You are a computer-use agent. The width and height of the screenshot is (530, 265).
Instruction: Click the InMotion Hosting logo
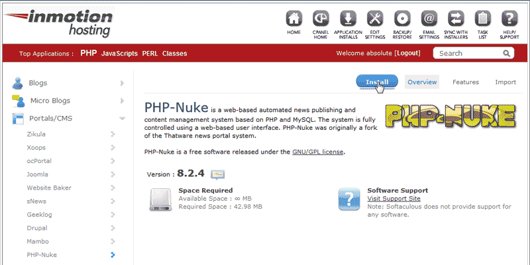pos(59,23)
